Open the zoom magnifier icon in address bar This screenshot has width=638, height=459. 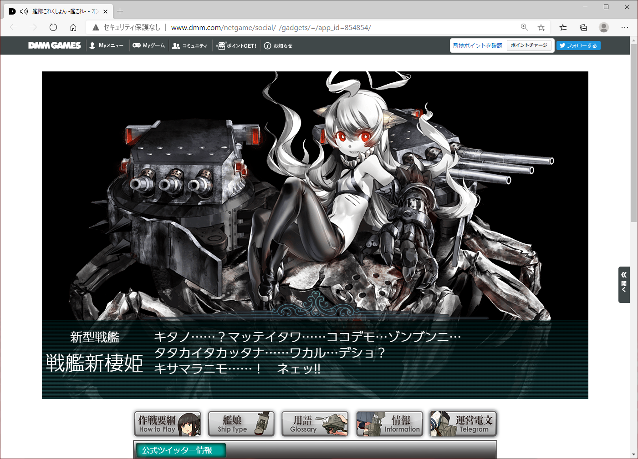tap(525, 27)
